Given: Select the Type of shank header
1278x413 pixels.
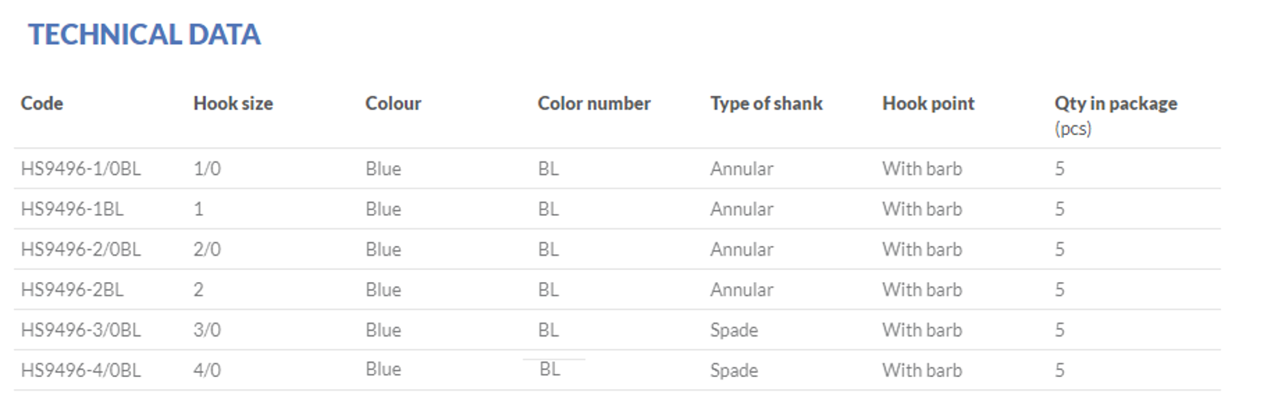Looking at the screenshot, I should pos(766,103).
